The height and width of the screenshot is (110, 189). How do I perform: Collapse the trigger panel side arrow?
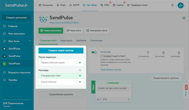[x=87, y=76]
